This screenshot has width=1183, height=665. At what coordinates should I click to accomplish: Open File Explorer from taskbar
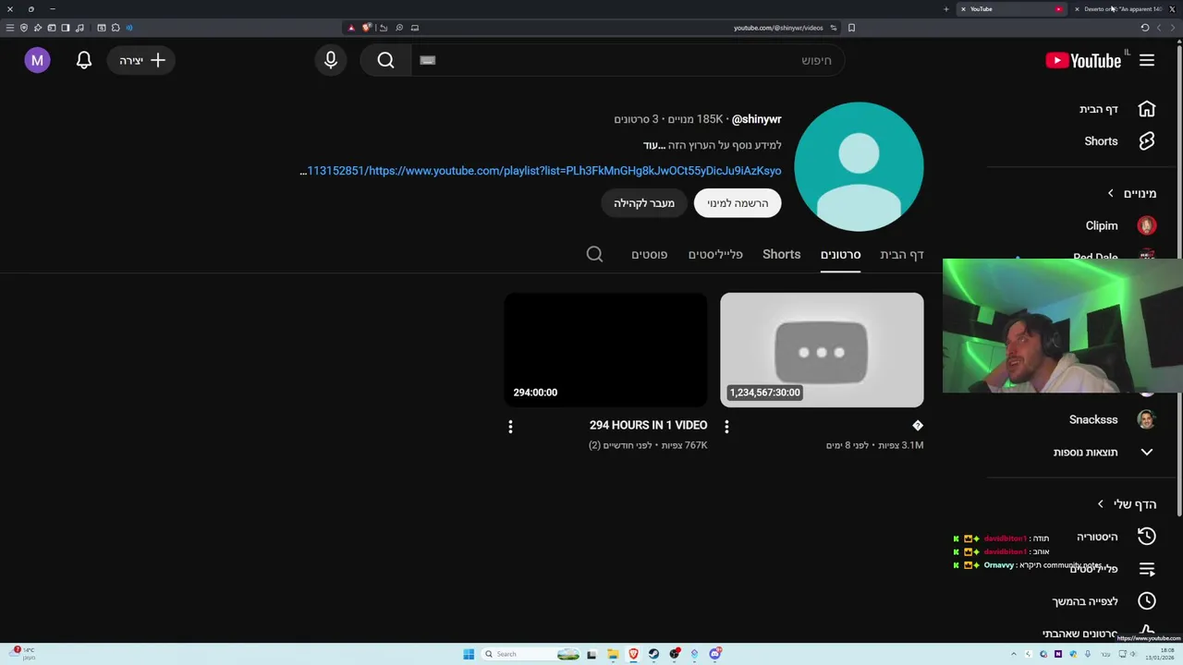click(x=613, y=654)
